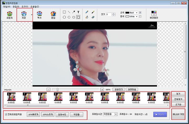The height and width of the screenshot is (124, 189).
Task: Select frame 6 thumbnail
Action: 11,97
